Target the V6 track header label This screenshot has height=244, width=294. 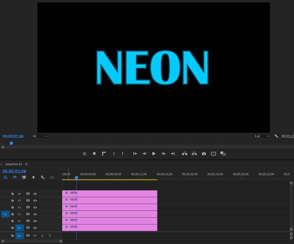[x=19, y=194]
